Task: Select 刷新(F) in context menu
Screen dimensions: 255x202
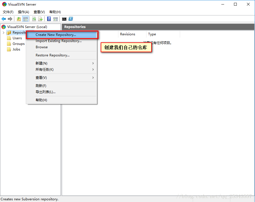Action: pos(62,86)
